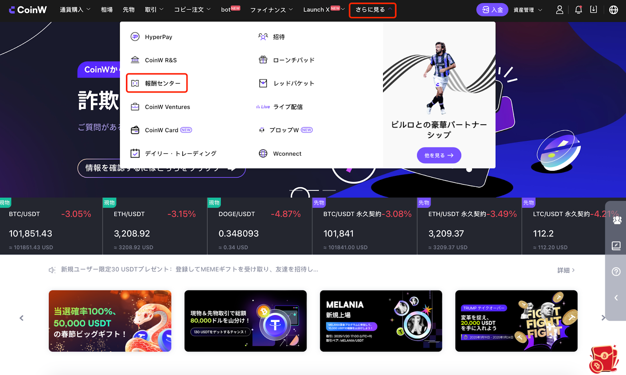Open the 新規ユーザー限定30 USDT announcement

pos(189,269)
